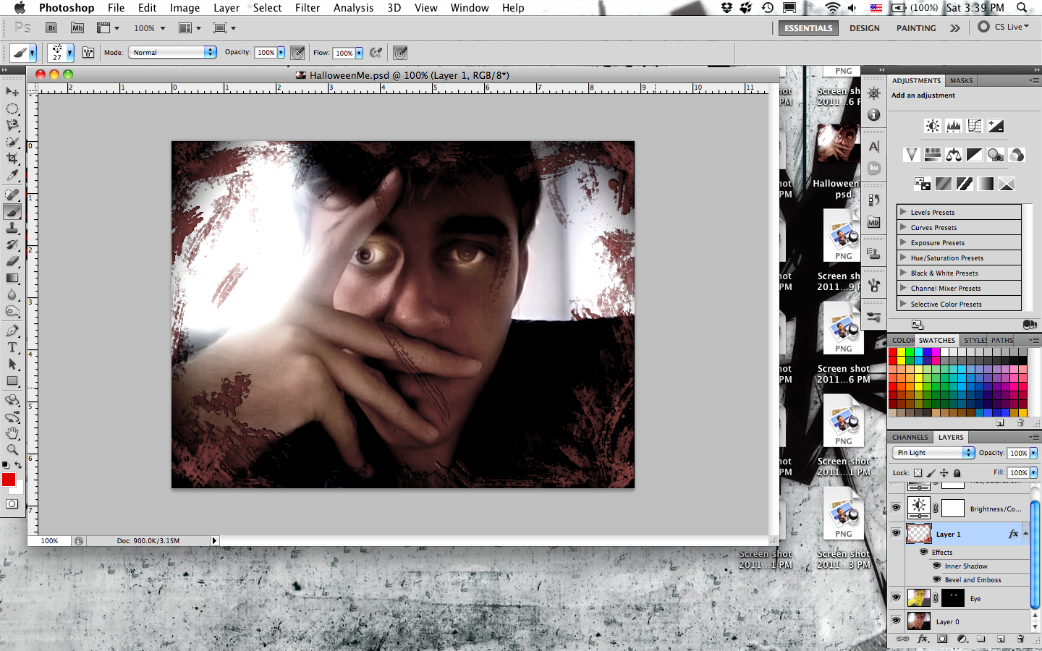This screenshot has width=1042, height=651.
Task: Select the Eyedropper tool
Action: click(12, 175)
